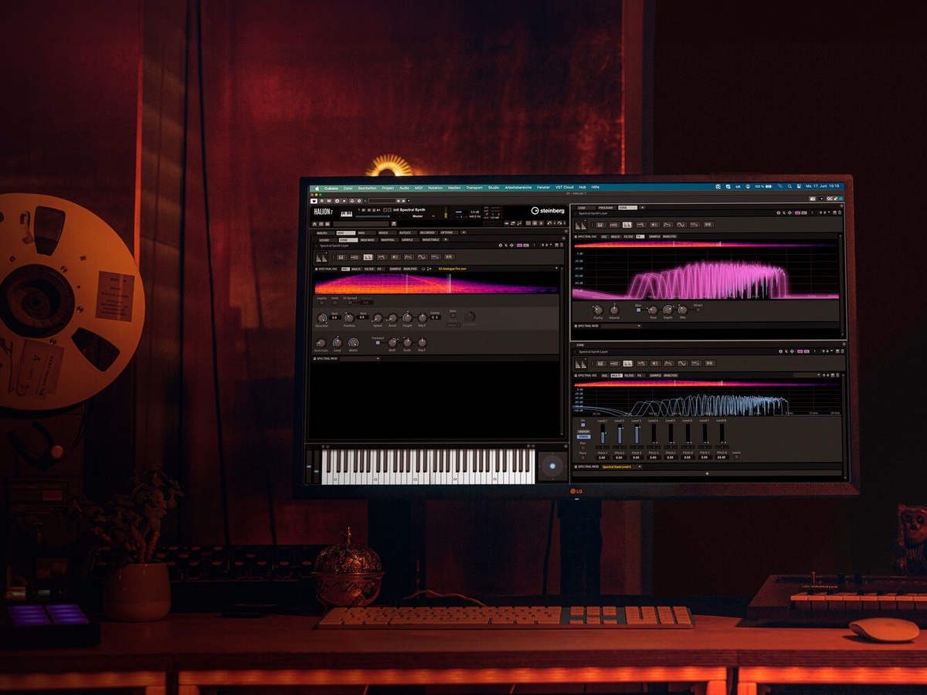Toggle the Blur checkbox in FX panel
This screenshot has height=695, width=927.
point(638,310)
